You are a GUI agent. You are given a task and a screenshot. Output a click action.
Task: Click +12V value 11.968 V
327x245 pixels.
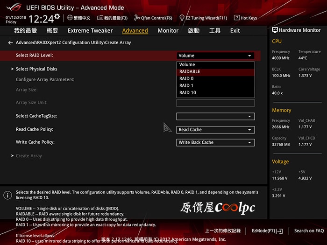(279, 178)
